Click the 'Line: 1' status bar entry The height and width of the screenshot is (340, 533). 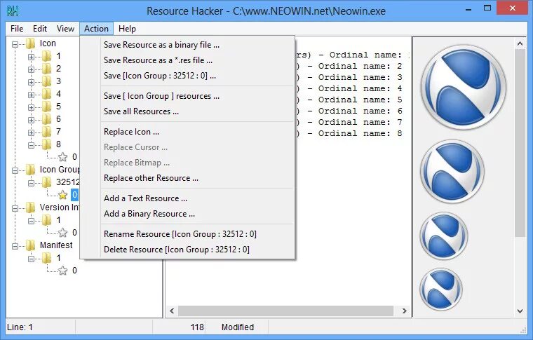point(20,327)
